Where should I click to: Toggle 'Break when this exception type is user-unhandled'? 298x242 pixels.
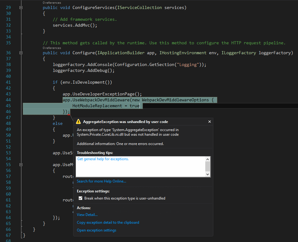click(x=80, y=198)
